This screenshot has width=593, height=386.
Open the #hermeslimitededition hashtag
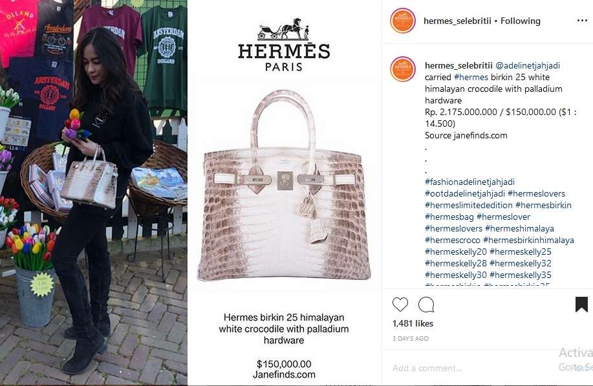[x=469, y=206]
